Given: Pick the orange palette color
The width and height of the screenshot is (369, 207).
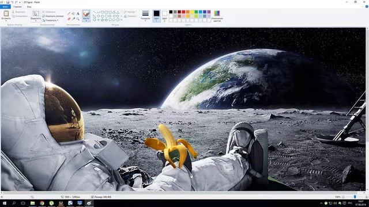Looking at the screenshot, I should coord(188,11).
